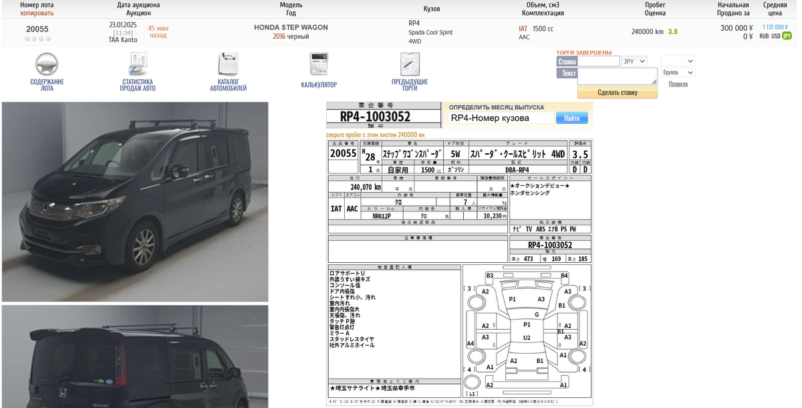The image size is (802, 408).
Task: Open Предыдущие торги icon
Action: (x=410, y=64)
